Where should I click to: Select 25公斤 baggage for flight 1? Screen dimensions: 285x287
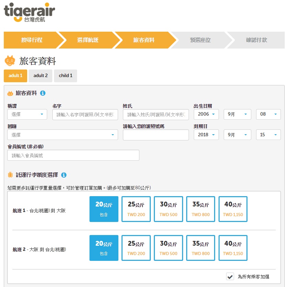[x=136, y=209]
